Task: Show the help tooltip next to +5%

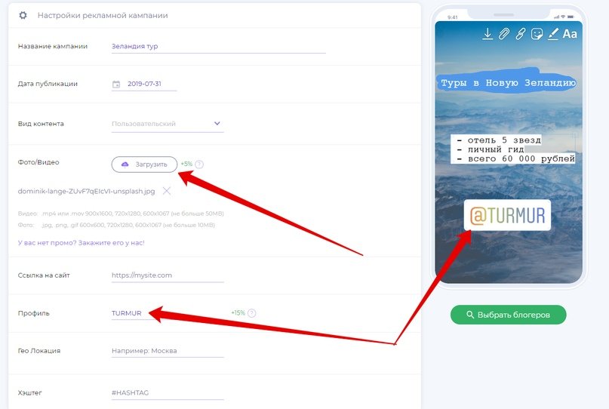Action: click(x=199, y=165)
